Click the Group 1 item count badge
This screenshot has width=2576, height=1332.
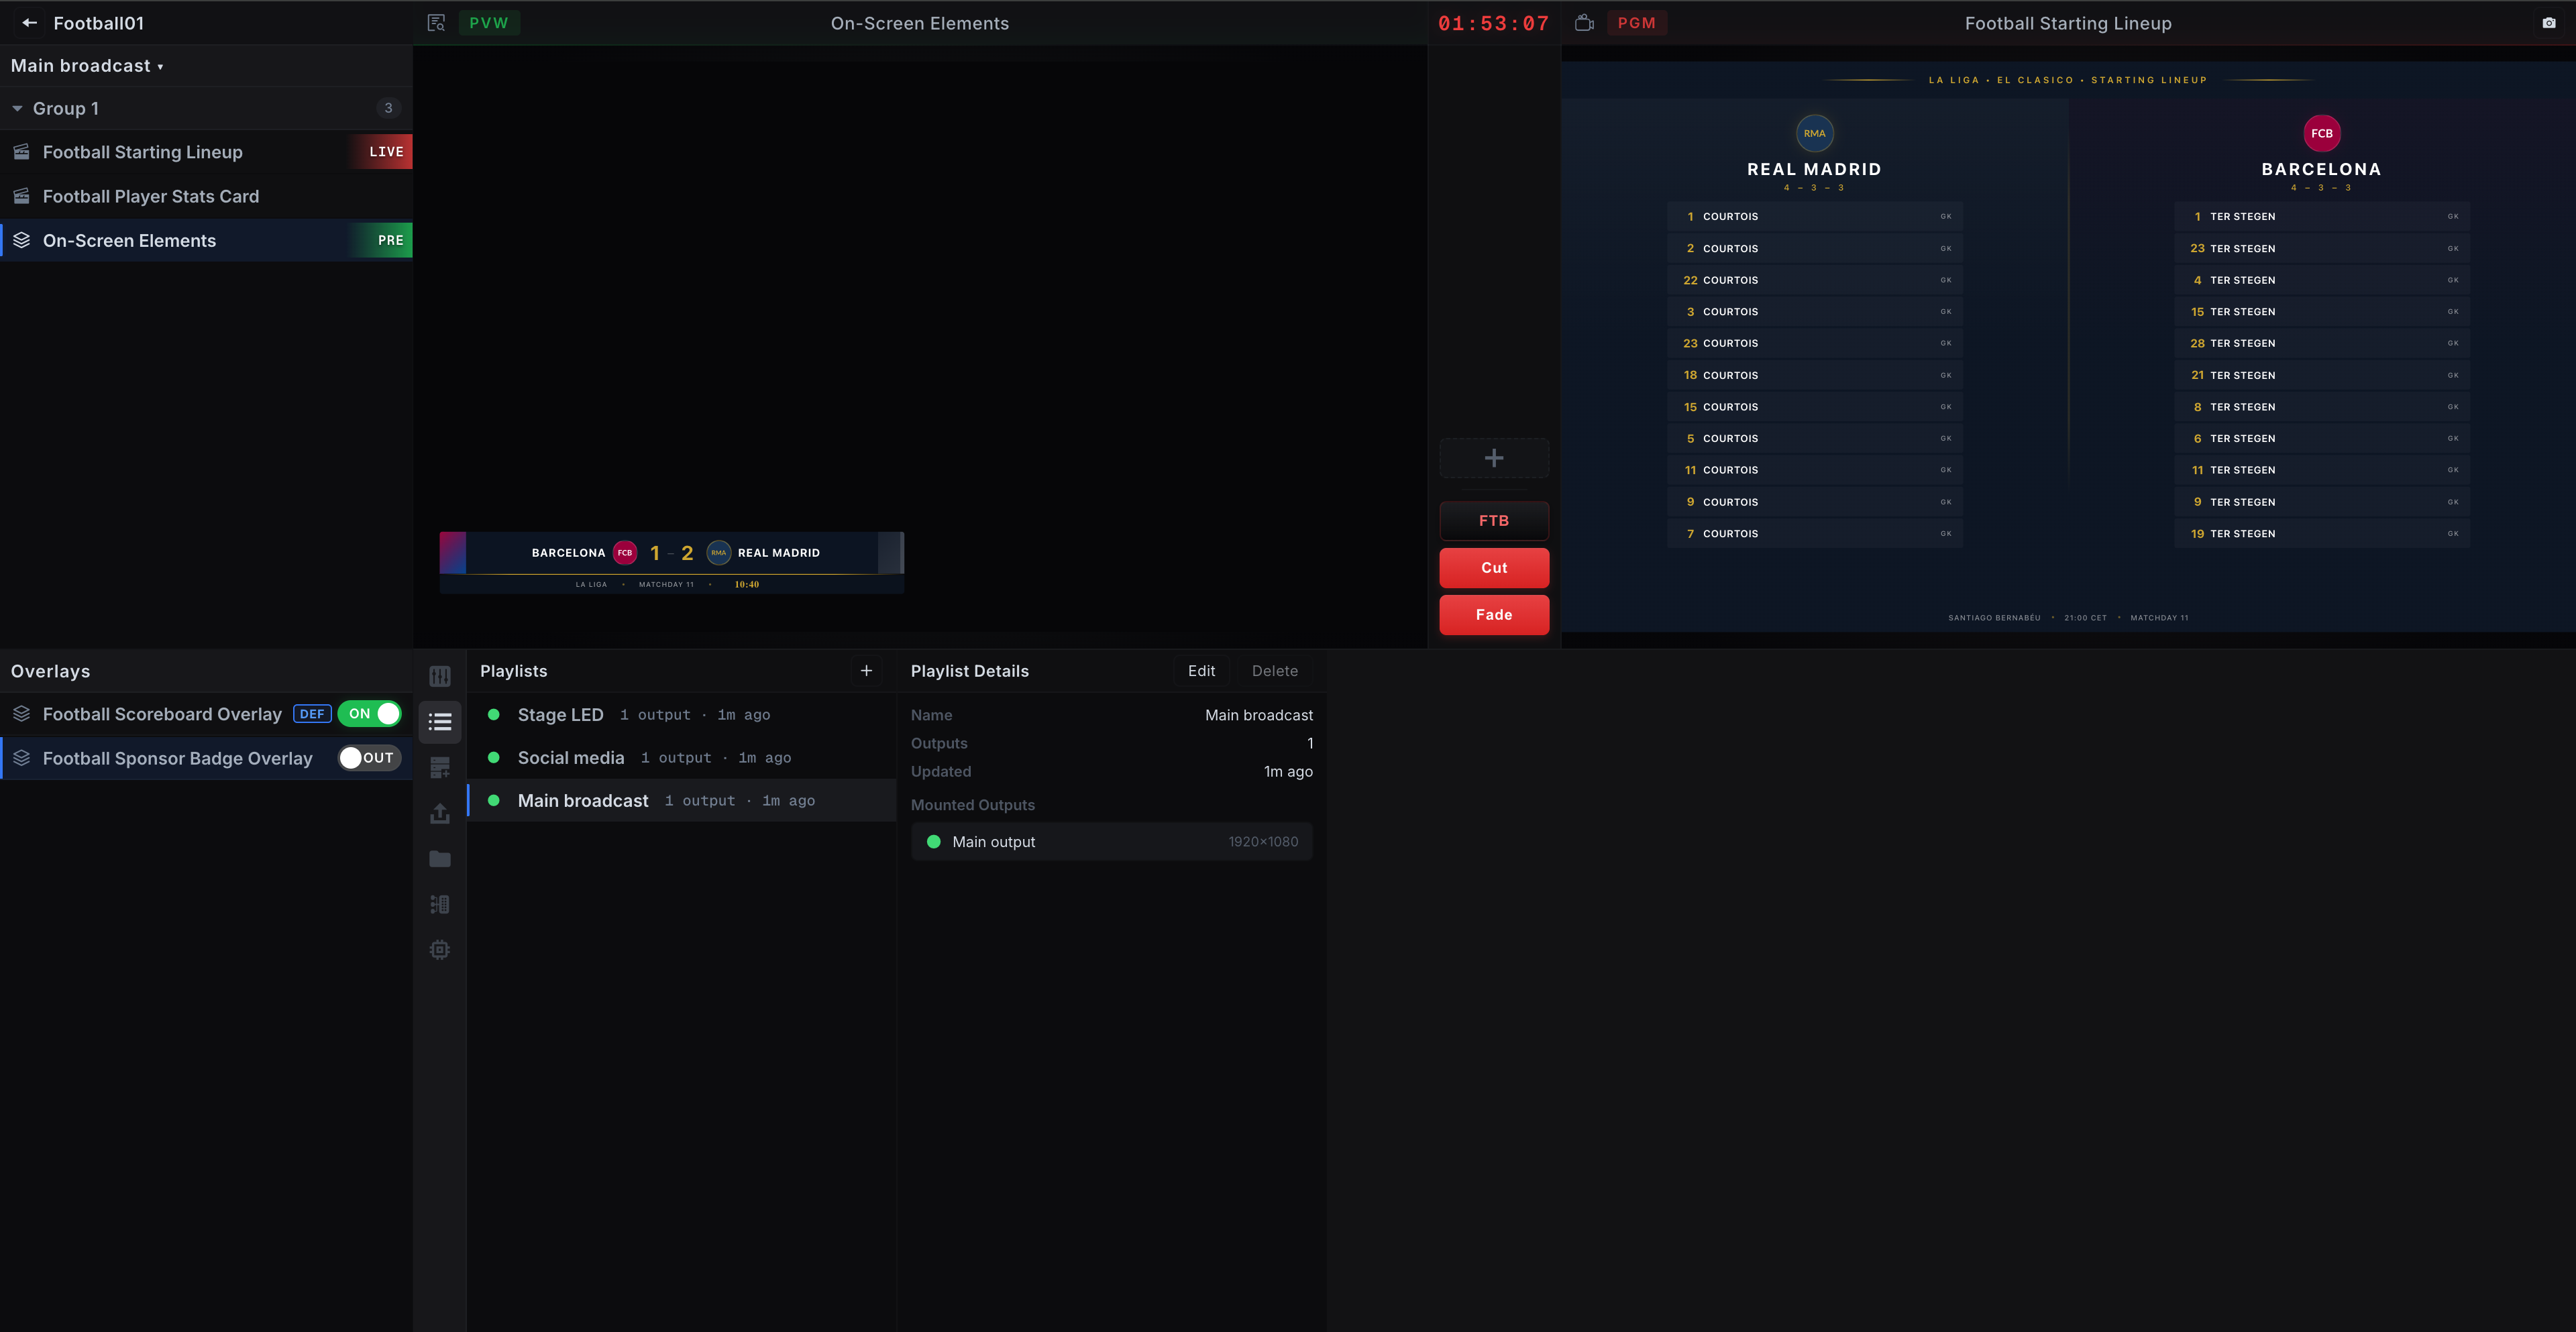tap(389, 108)
